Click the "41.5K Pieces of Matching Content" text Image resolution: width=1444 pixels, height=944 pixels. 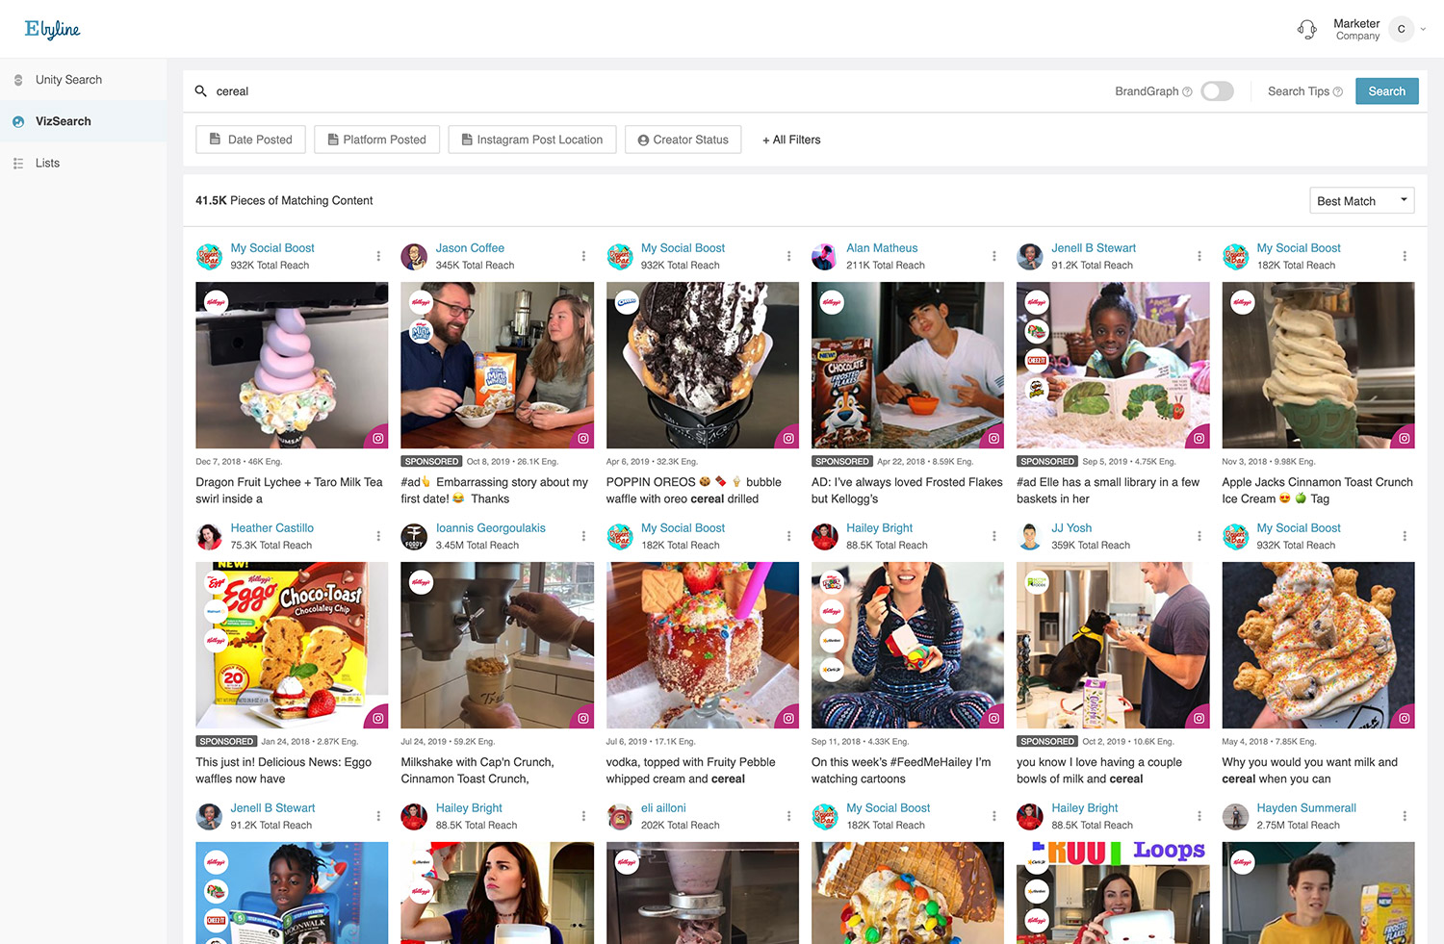284,200
